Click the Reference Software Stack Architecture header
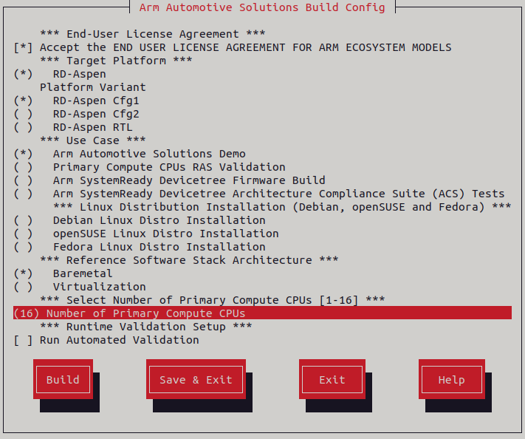 189,259
